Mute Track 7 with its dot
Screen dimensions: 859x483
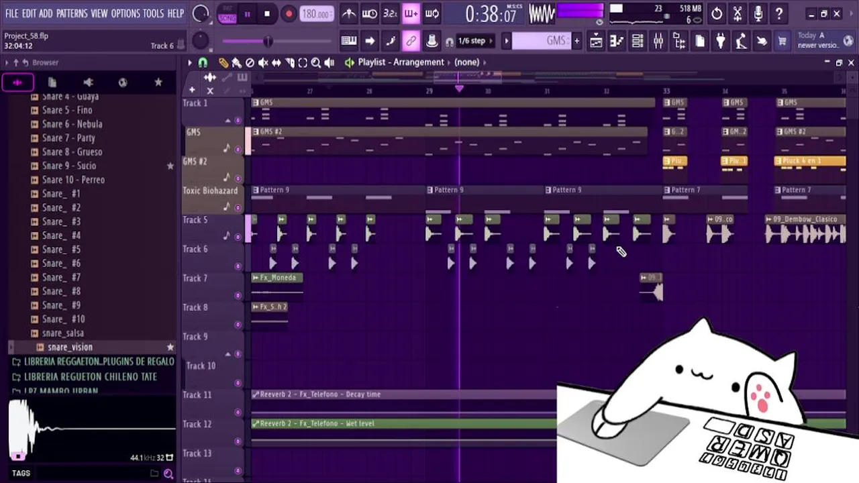pyautogui.click(x=238, y=296)
